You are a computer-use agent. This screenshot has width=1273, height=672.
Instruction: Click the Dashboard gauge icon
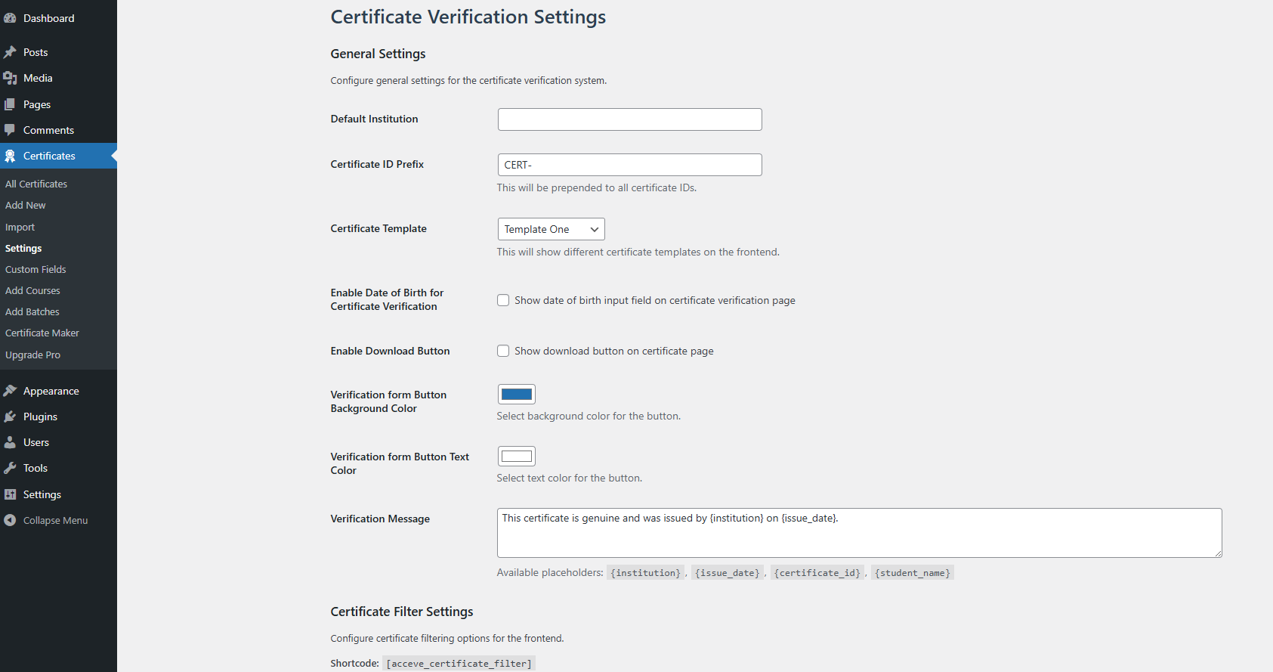[10, 18]
